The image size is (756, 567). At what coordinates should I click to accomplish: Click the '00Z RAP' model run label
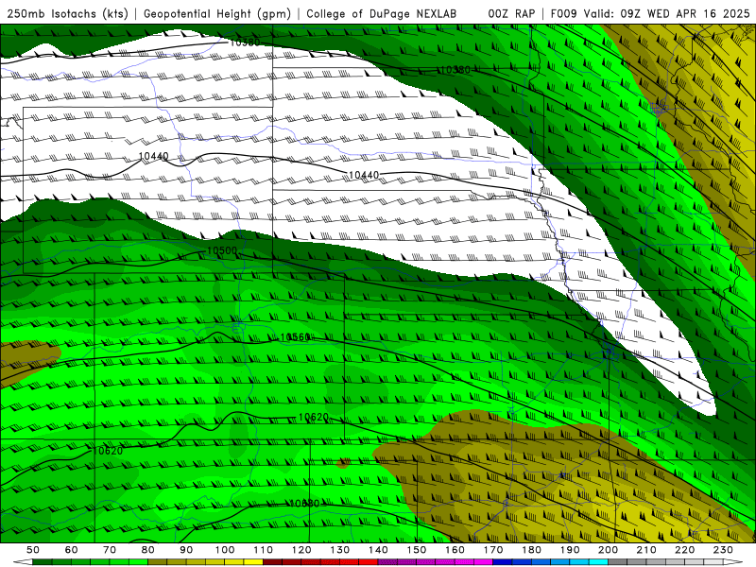coord(510,14)
